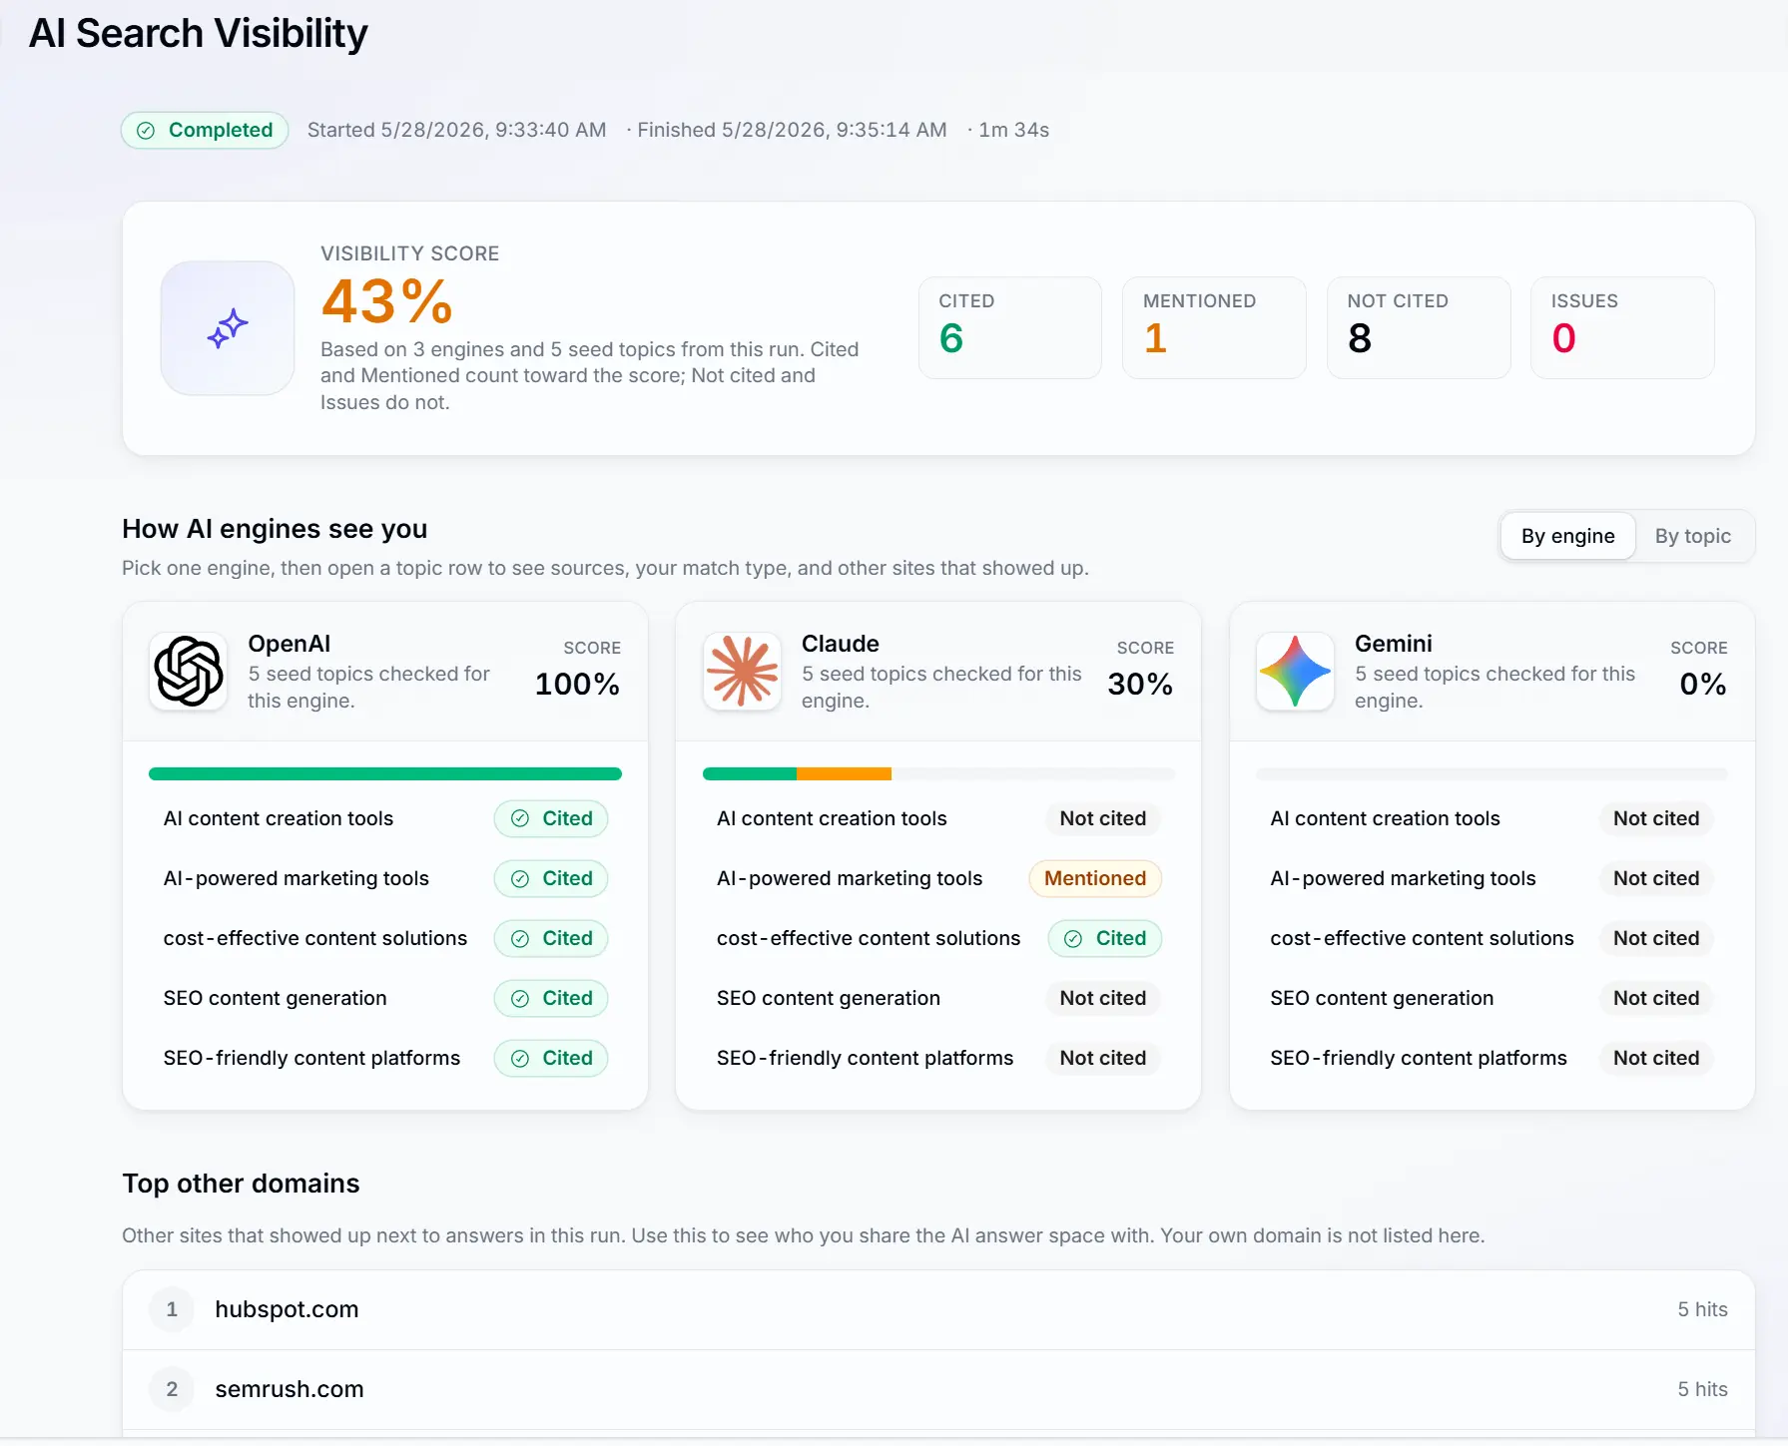Switch to the By topic view
This screenshot has width=1788, height=1446.
click(1692, 536)
